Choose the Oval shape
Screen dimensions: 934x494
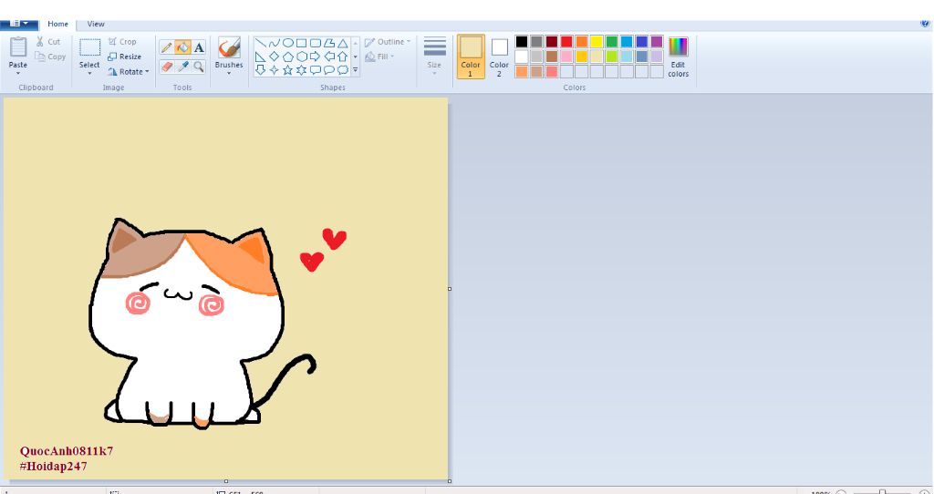pos(287,43)
